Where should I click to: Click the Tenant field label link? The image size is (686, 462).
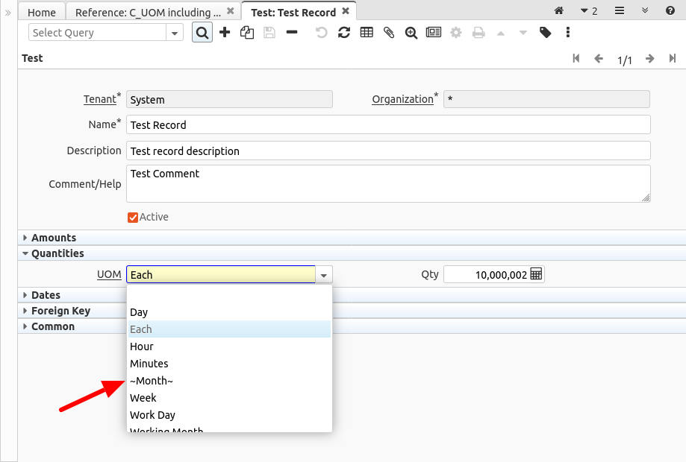tap(99, 99)
